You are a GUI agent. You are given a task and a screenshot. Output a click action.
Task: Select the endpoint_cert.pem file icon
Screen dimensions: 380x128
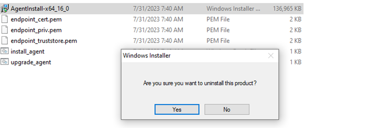5,19
